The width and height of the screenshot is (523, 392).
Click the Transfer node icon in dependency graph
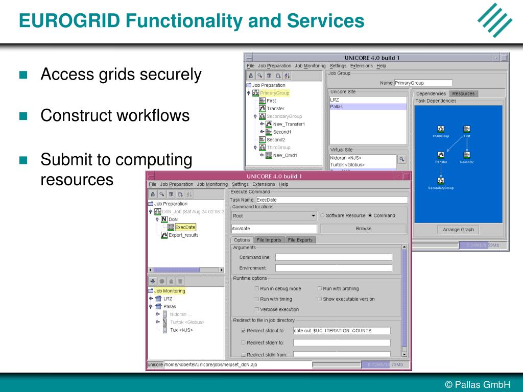point(441,155)
